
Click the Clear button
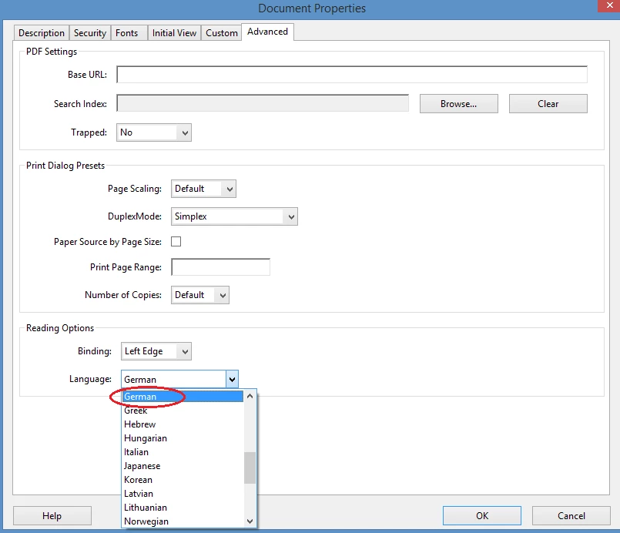pyautogui.click(x=548, y=103)
